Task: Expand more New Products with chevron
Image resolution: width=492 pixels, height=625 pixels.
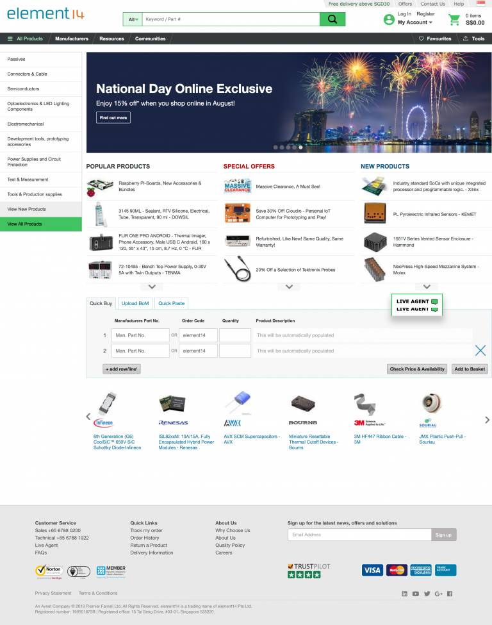Action: pyautogui.click(x=427, y=287)
